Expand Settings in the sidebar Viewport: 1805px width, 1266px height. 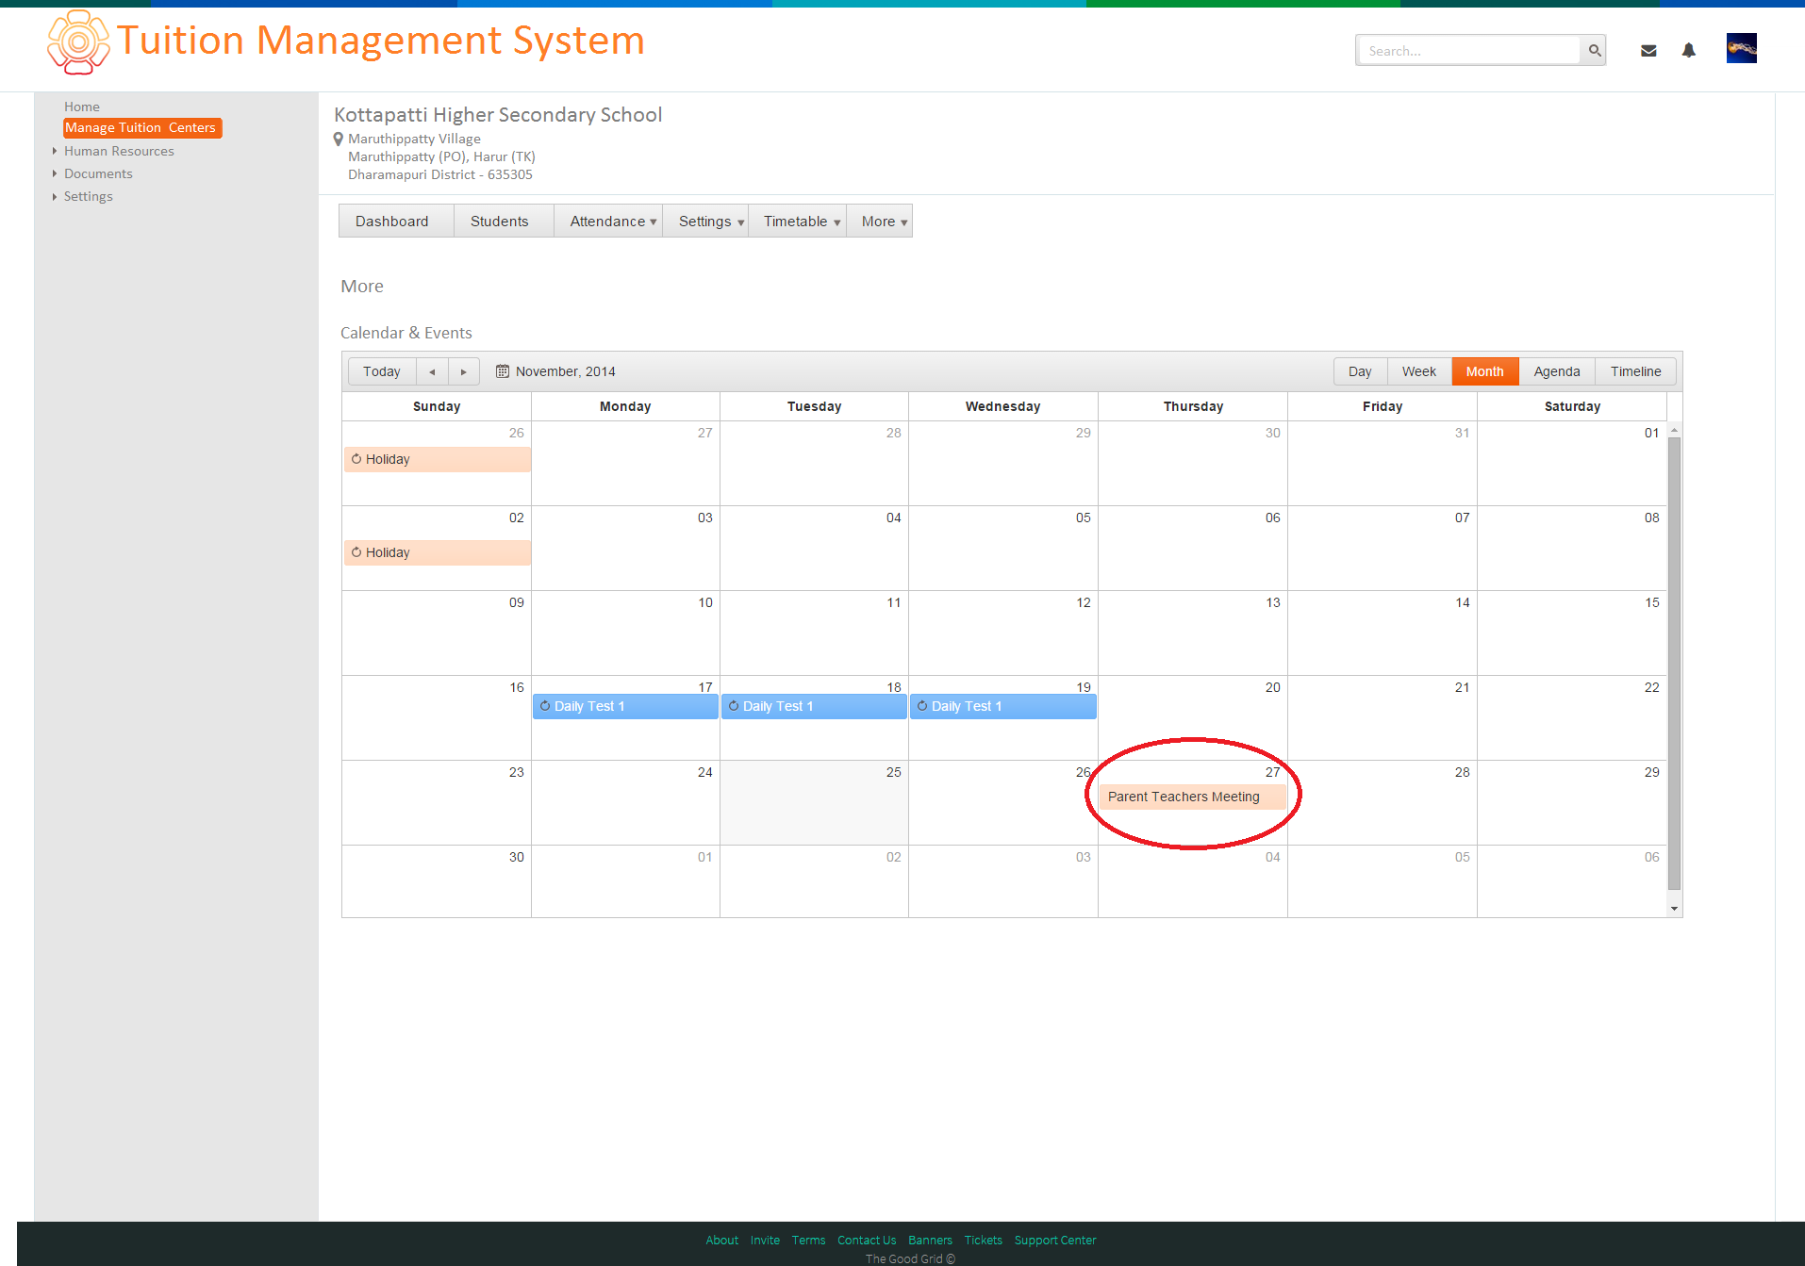tap(88, 196)
